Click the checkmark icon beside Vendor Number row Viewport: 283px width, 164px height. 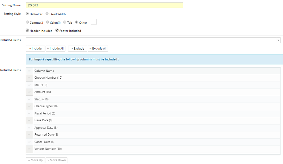tap(29, 149)
